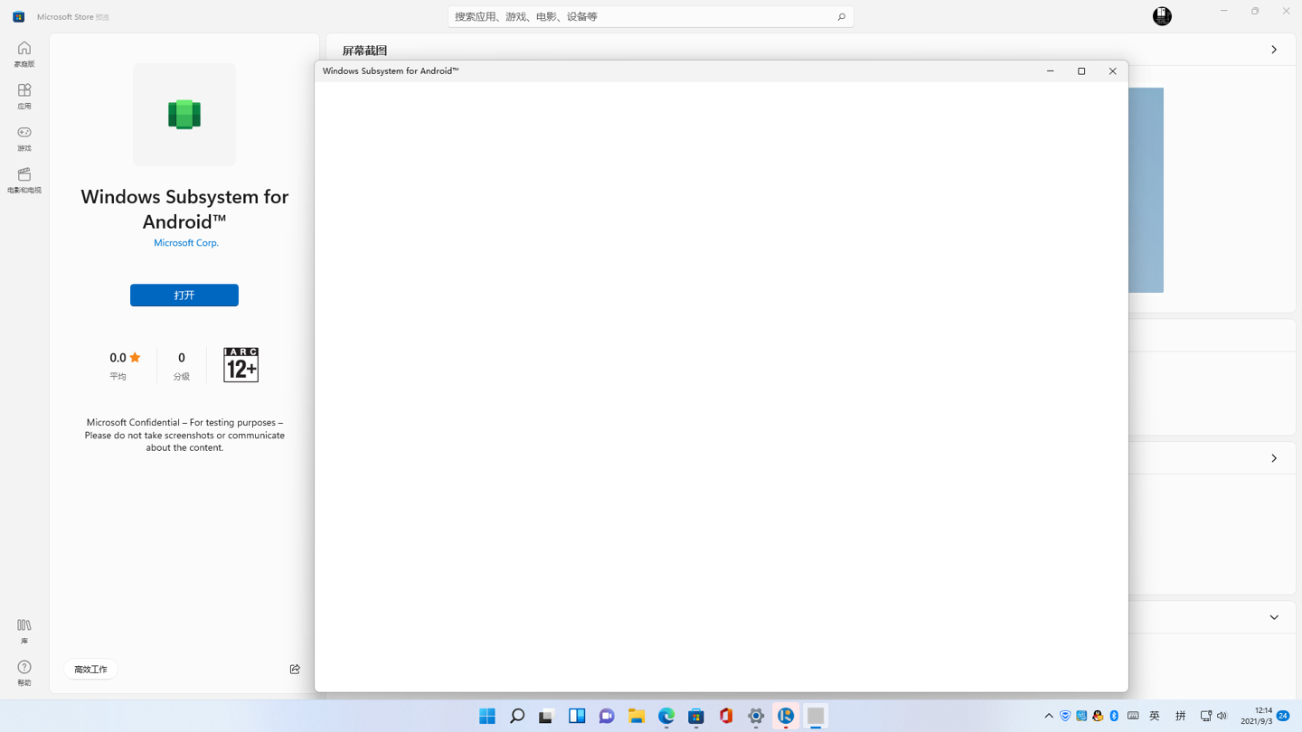Switch to the Windows Subsystem for Android taskbar item
This screenshot has width=1302, height=732.
(x=816, y=716)
